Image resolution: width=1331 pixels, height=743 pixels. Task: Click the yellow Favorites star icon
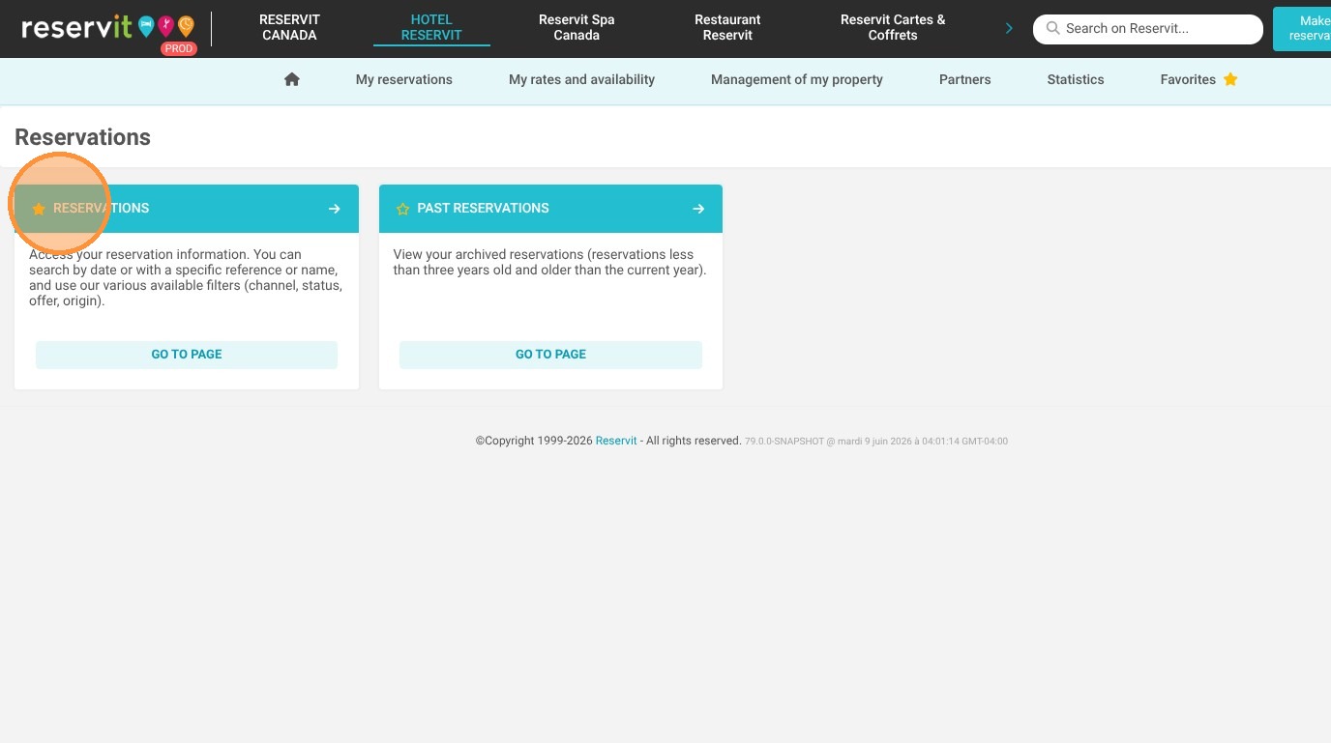(x=1230, y=79)
